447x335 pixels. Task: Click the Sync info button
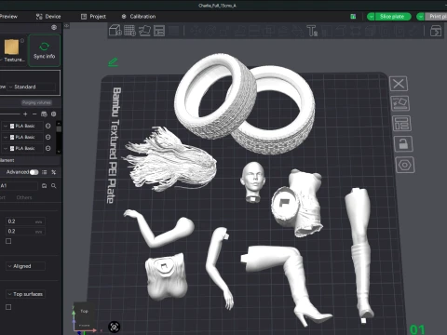[x=45, y=50]
